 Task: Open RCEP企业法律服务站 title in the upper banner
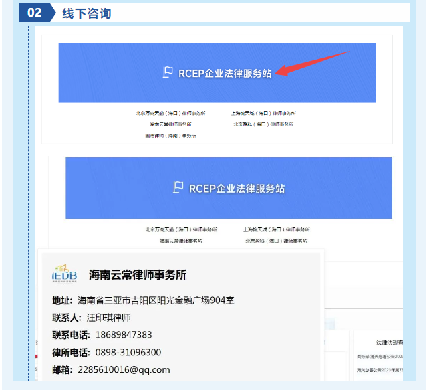[225, 74]
